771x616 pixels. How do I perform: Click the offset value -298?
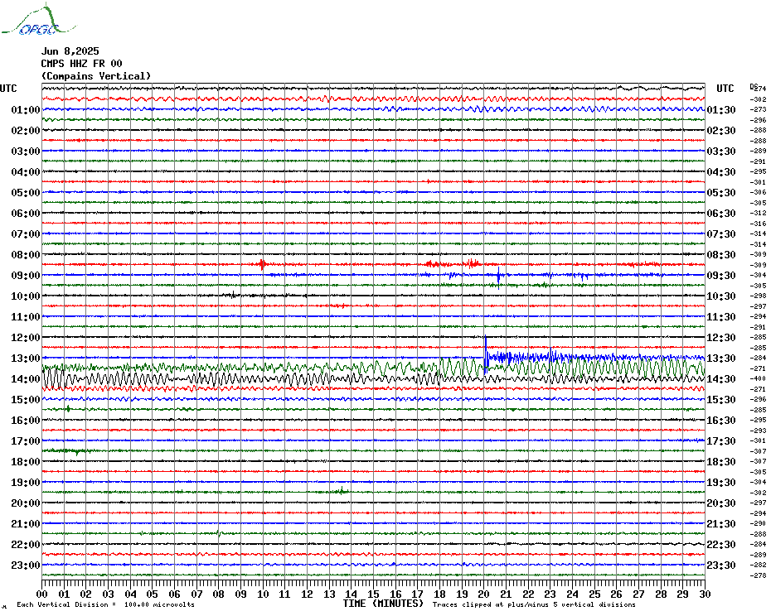point(759,296)
